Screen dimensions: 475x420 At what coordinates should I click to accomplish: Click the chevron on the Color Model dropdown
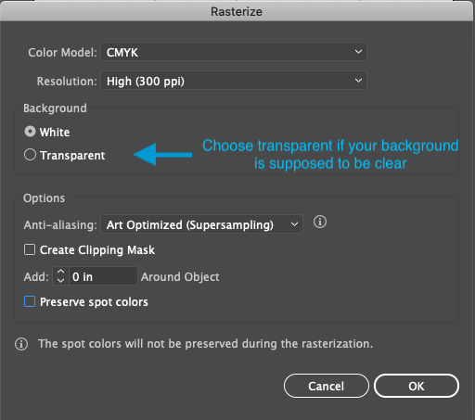[358, 52]
